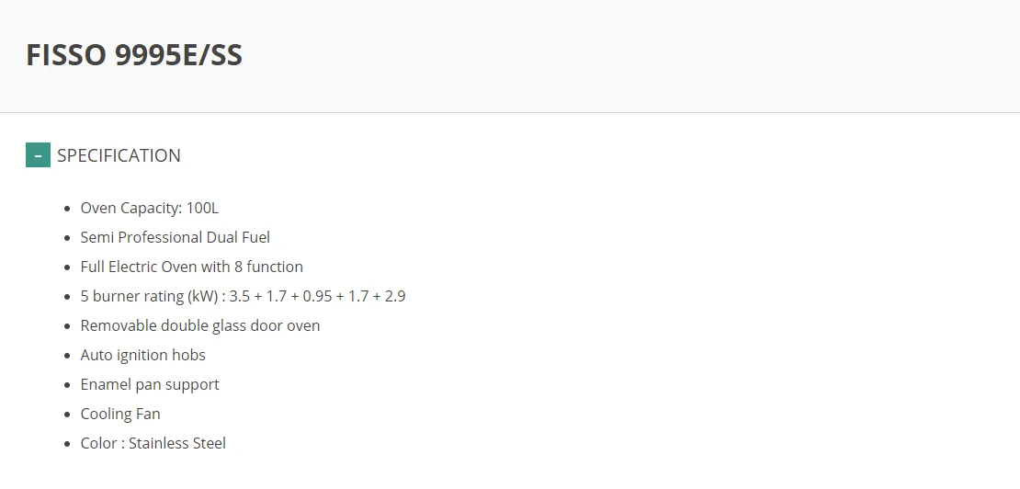1020x489 pixels.
Task: Click the bullet beside Cooling Fan
Action: pos(68,415)
